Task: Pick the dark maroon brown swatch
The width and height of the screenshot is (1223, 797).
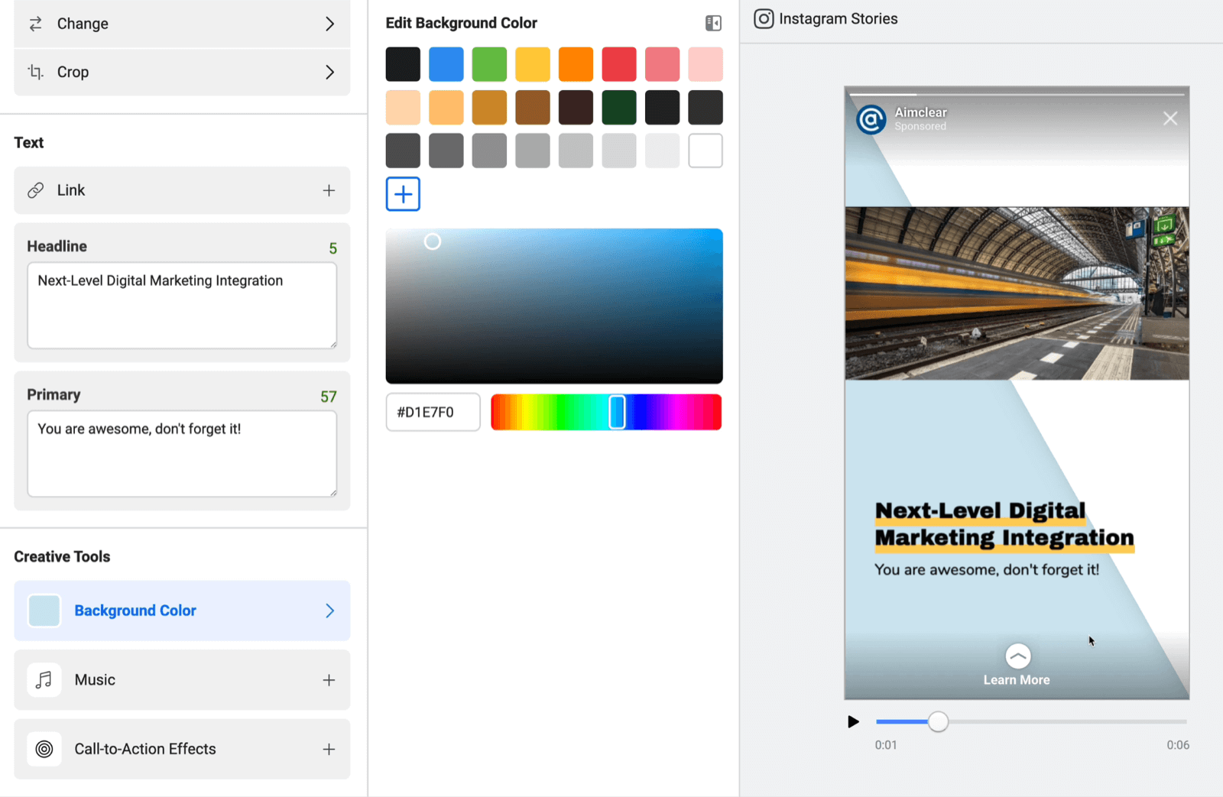Action: [576, 107]
